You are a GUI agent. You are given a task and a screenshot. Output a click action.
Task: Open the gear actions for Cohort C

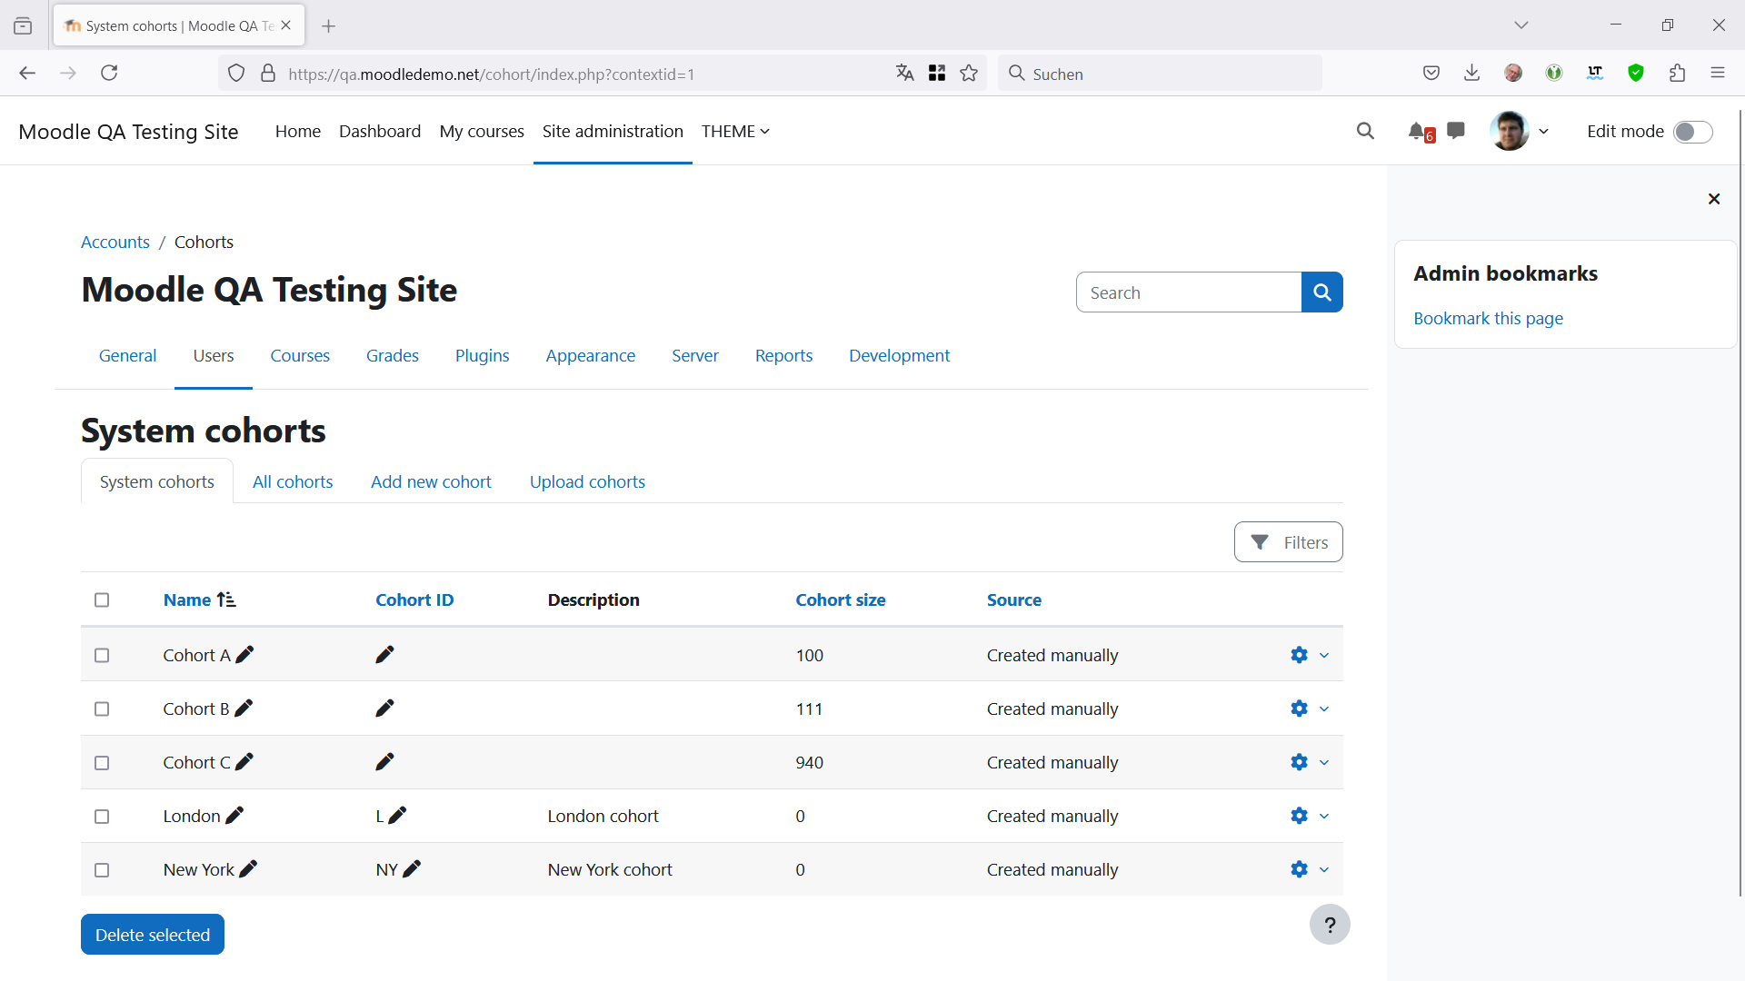click(x=1300, y=762)
